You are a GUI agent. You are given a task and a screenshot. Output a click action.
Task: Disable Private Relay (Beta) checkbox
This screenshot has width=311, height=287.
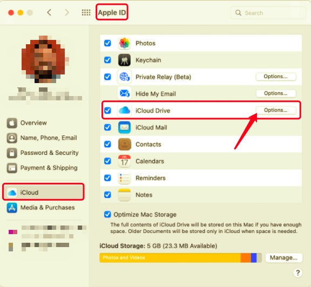point(107,77)
